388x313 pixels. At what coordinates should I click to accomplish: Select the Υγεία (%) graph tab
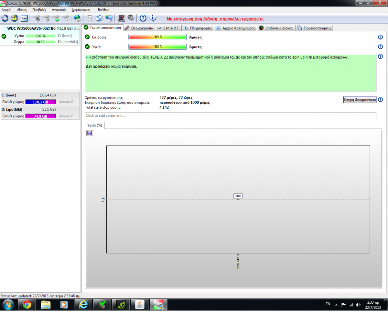pos(95,125)
